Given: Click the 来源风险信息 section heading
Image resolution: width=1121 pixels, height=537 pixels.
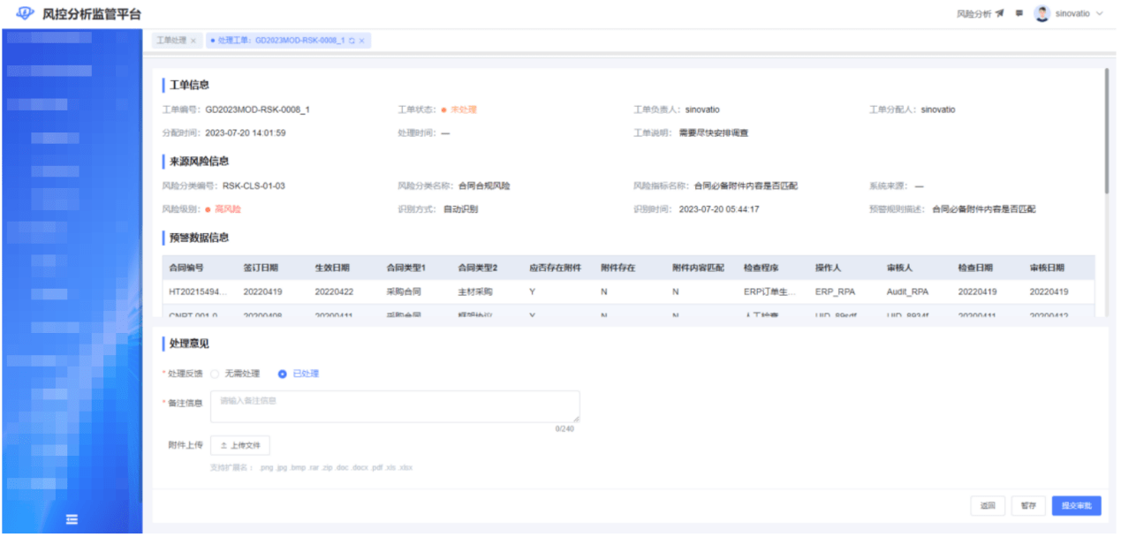Looking at the screenshot, I should click(x=199, y=161).
